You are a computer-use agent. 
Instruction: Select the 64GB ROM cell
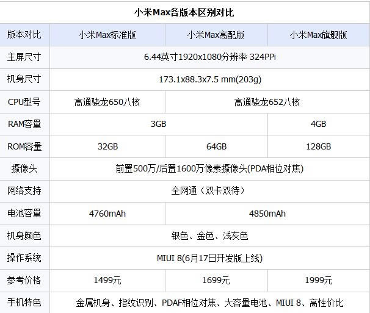(x=216, y=146)
